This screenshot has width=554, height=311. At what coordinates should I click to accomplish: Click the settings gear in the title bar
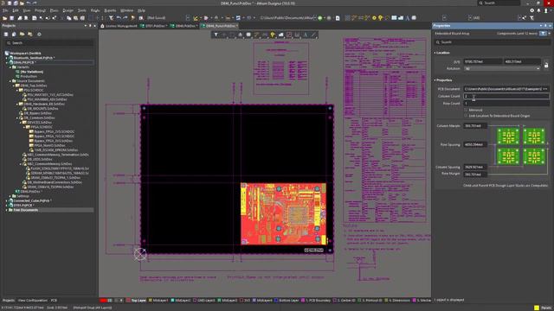pos(531,10)
